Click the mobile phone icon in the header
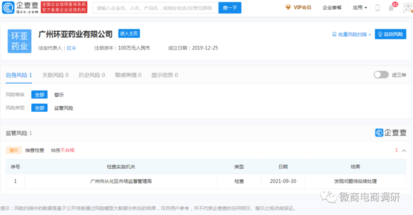Image resolution: width=413 pixels, height=215 pixels. coord(377,8)
